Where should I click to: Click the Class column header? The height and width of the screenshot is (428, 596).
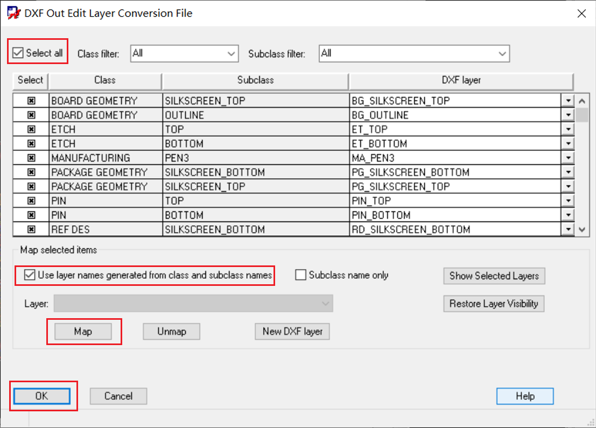(105, 80)
